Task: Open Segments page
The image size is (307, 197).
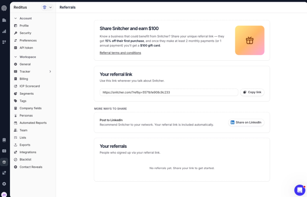Action: point(26,93)
